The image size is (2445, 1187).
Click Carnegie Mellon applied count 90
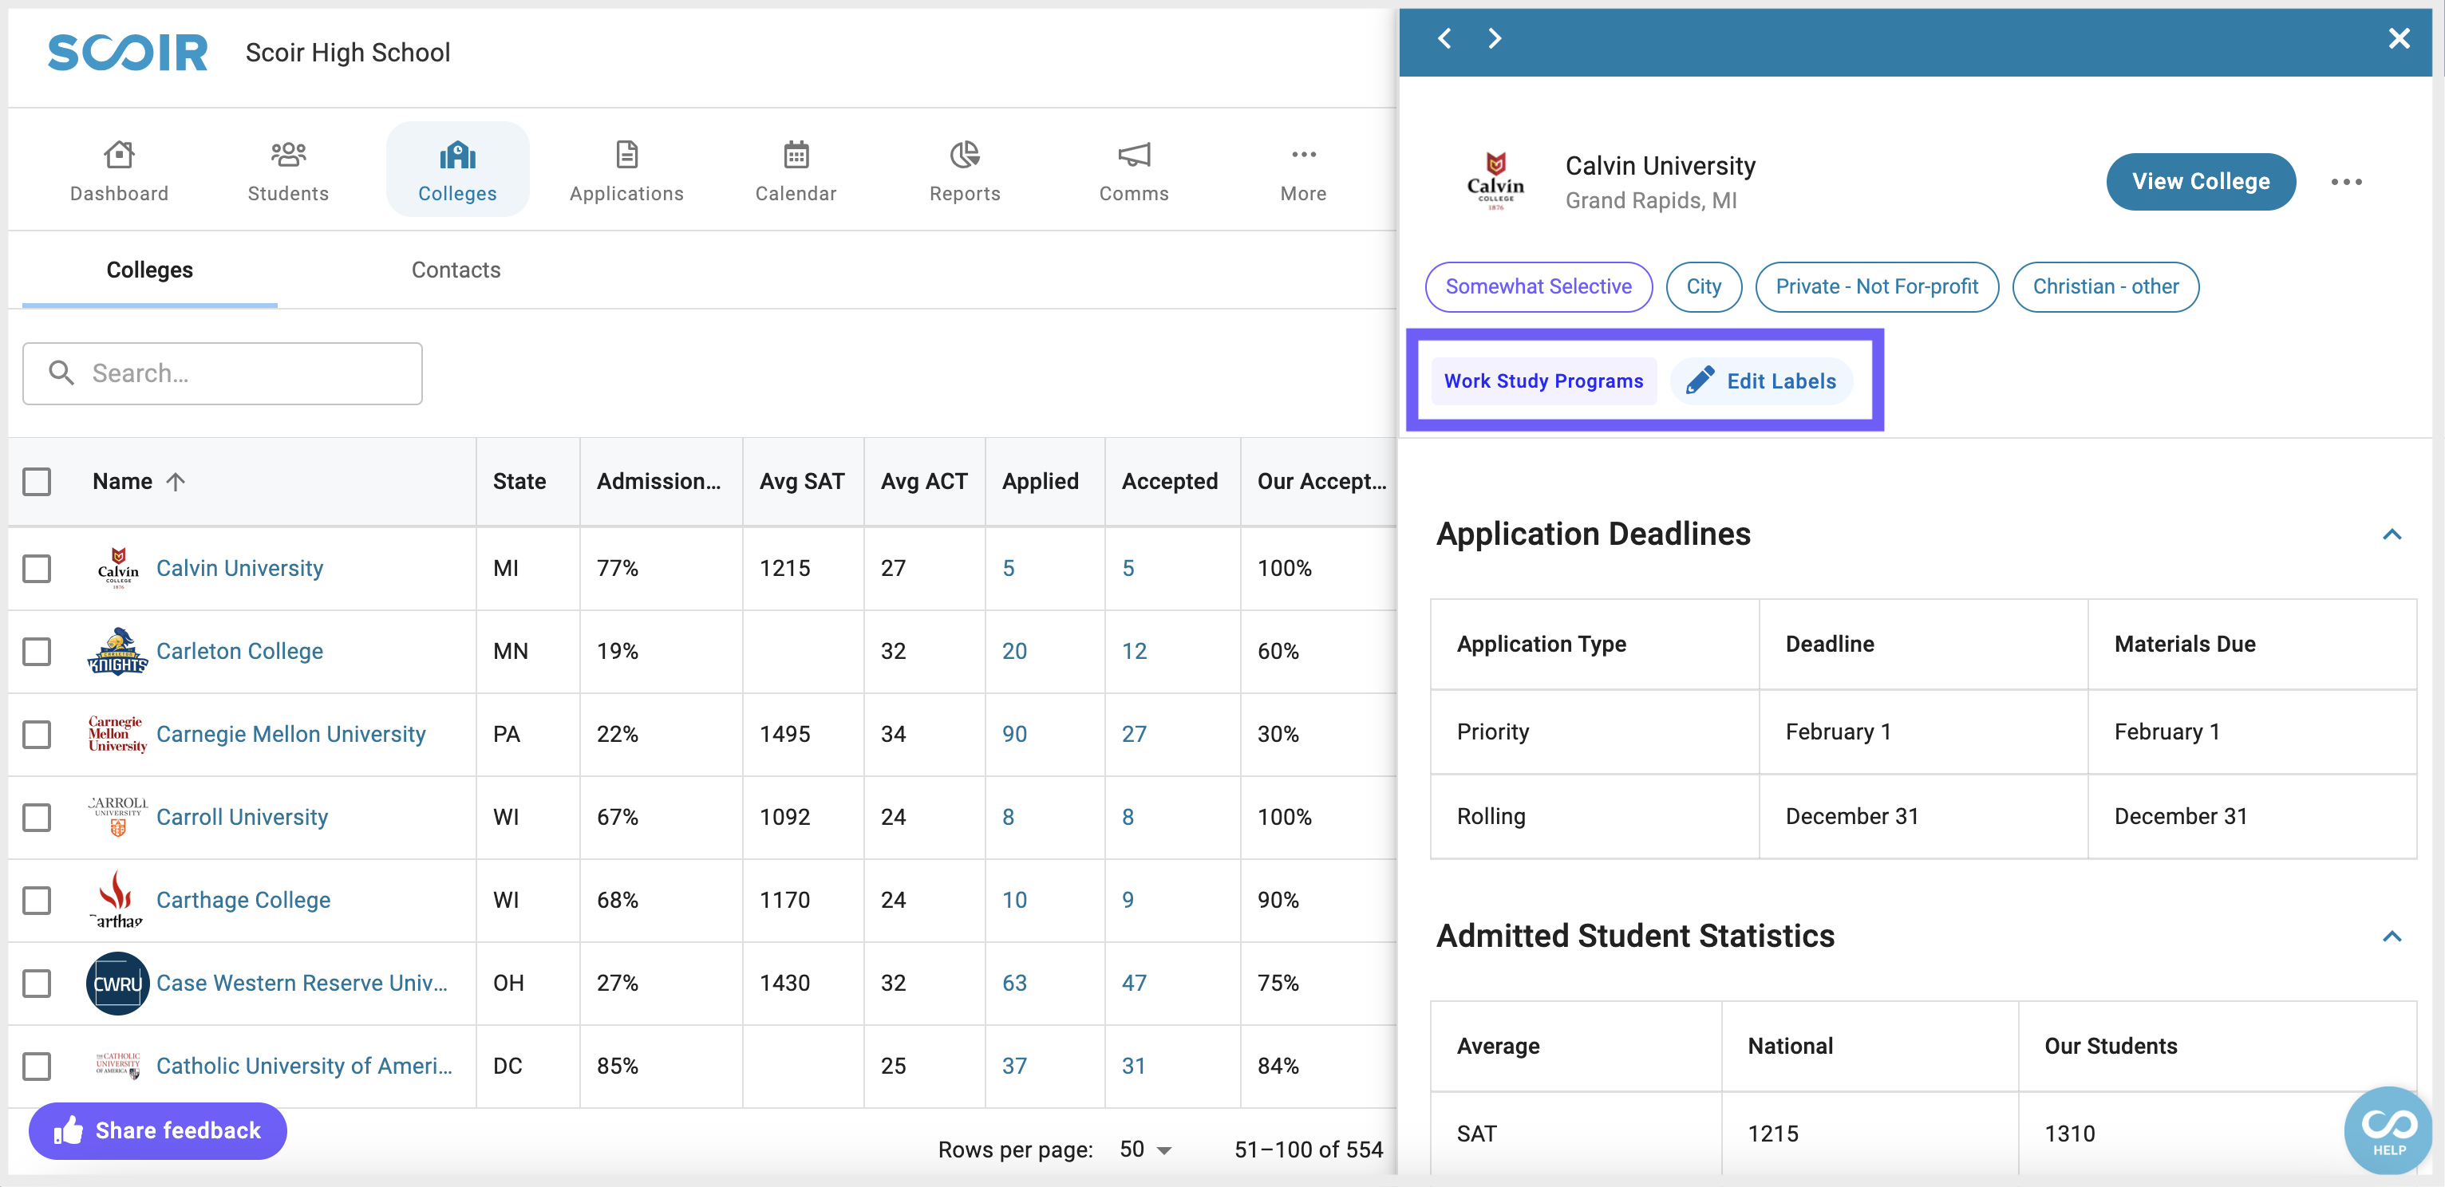1013,733
